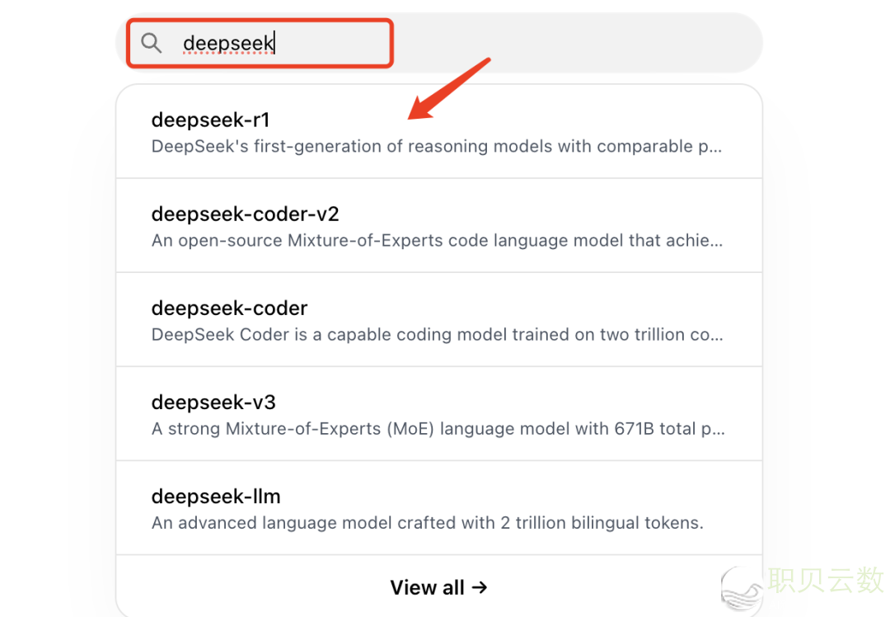The width and height of the screenshot is (890, 617).
Task: Click the magnifying glass search icon
Action: 152,43
